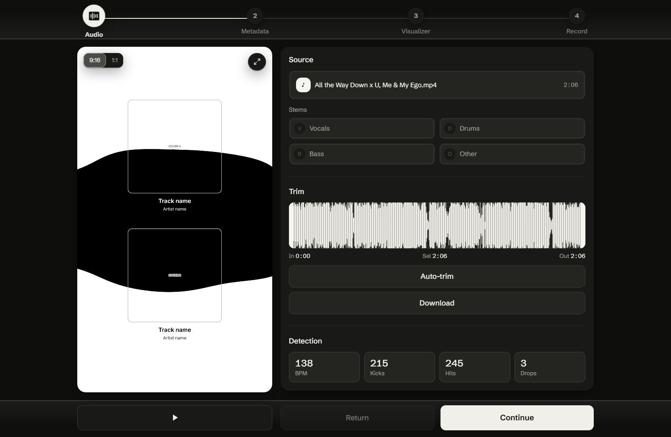Click inside the trim waveform
The height and width of the screenshot is (437, 671).
(437, 225)
